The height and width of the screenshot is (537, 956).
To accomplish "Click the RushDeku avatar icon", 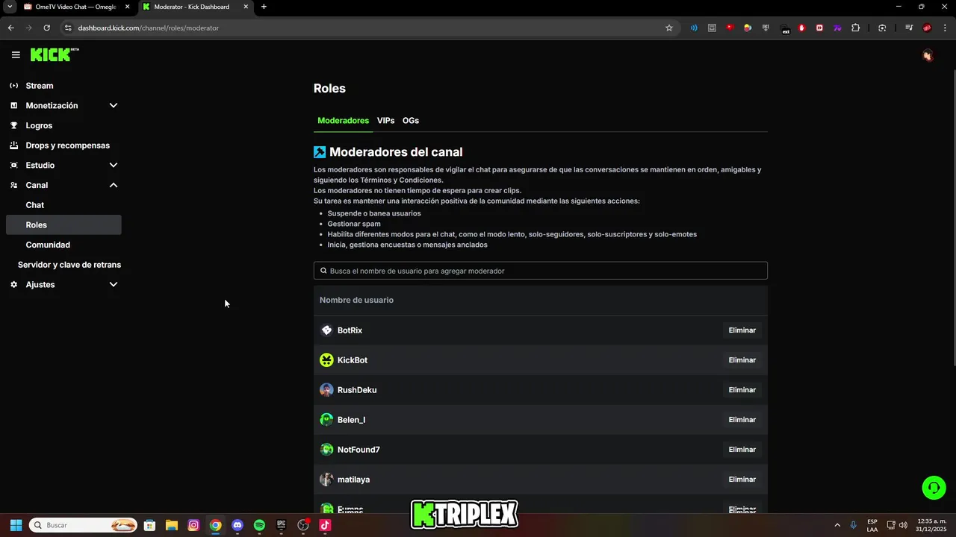I will 326,390.
